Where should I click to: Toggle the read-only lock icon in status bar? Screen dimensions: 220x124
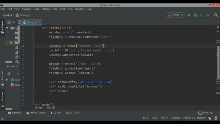pos(210,118)
